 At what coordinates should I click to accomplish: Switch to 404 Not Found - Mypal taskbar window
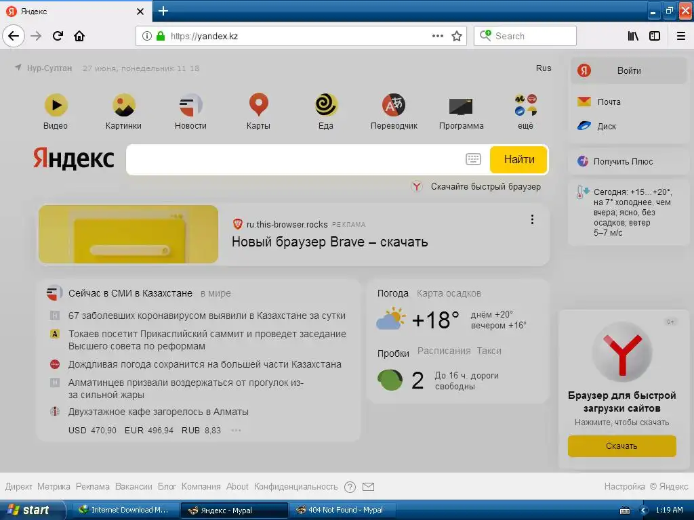click(x=342, y=510)
